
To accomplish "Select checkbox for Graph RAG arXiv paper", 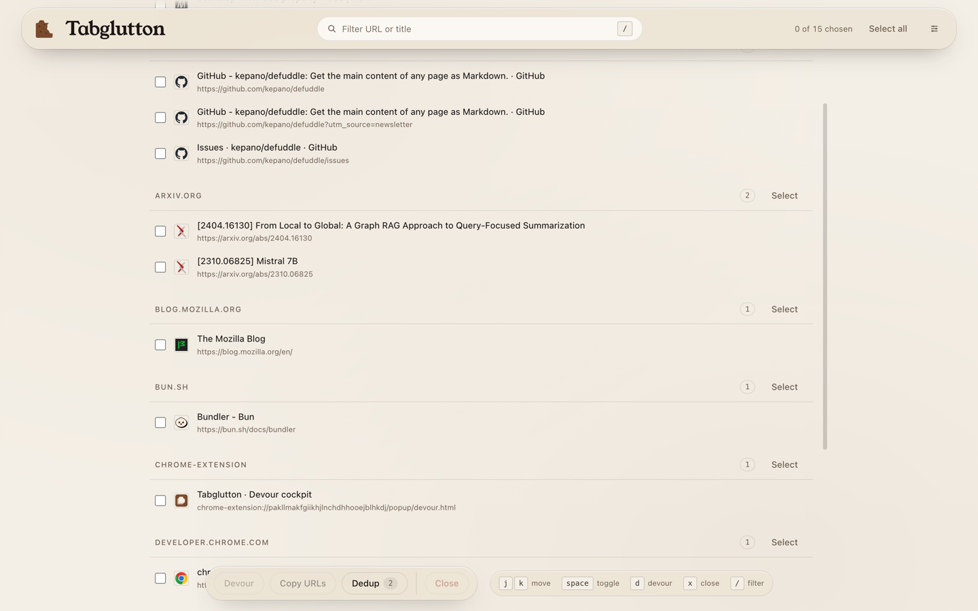I will (x=160, y=232).
